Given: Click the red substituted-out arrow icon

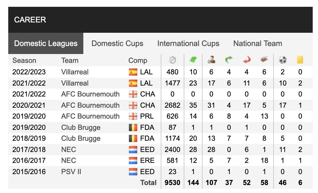Looking at the screenshot, I should point(247,60).
